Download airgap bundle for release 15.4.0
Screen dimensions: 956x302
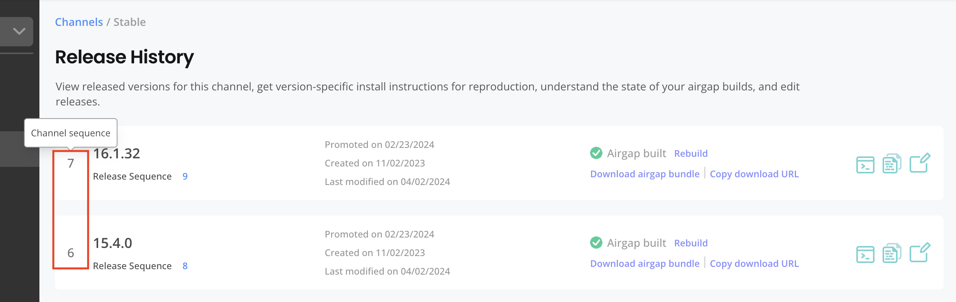645,263
